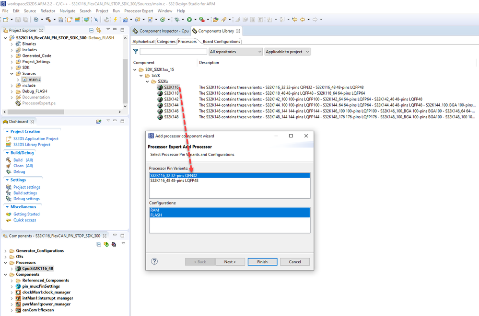Click Link with Editor in Project Explorer

(x=98, y=30)
